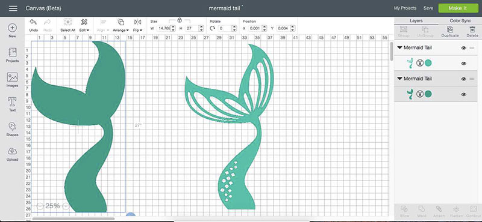Click the New project icon

click(12, 28)
